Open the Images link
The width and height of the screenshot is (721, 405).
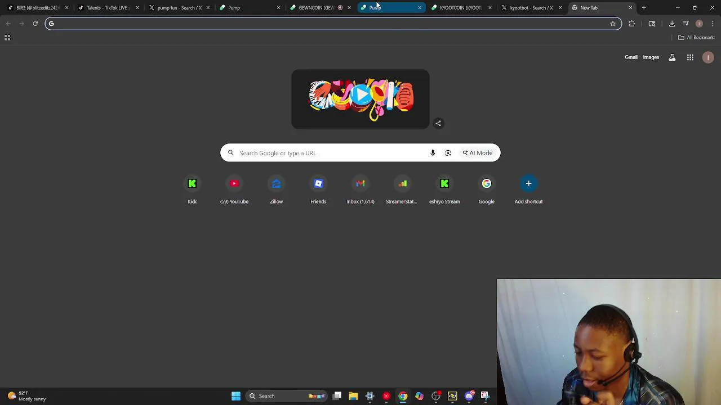(x=651, y=57)
